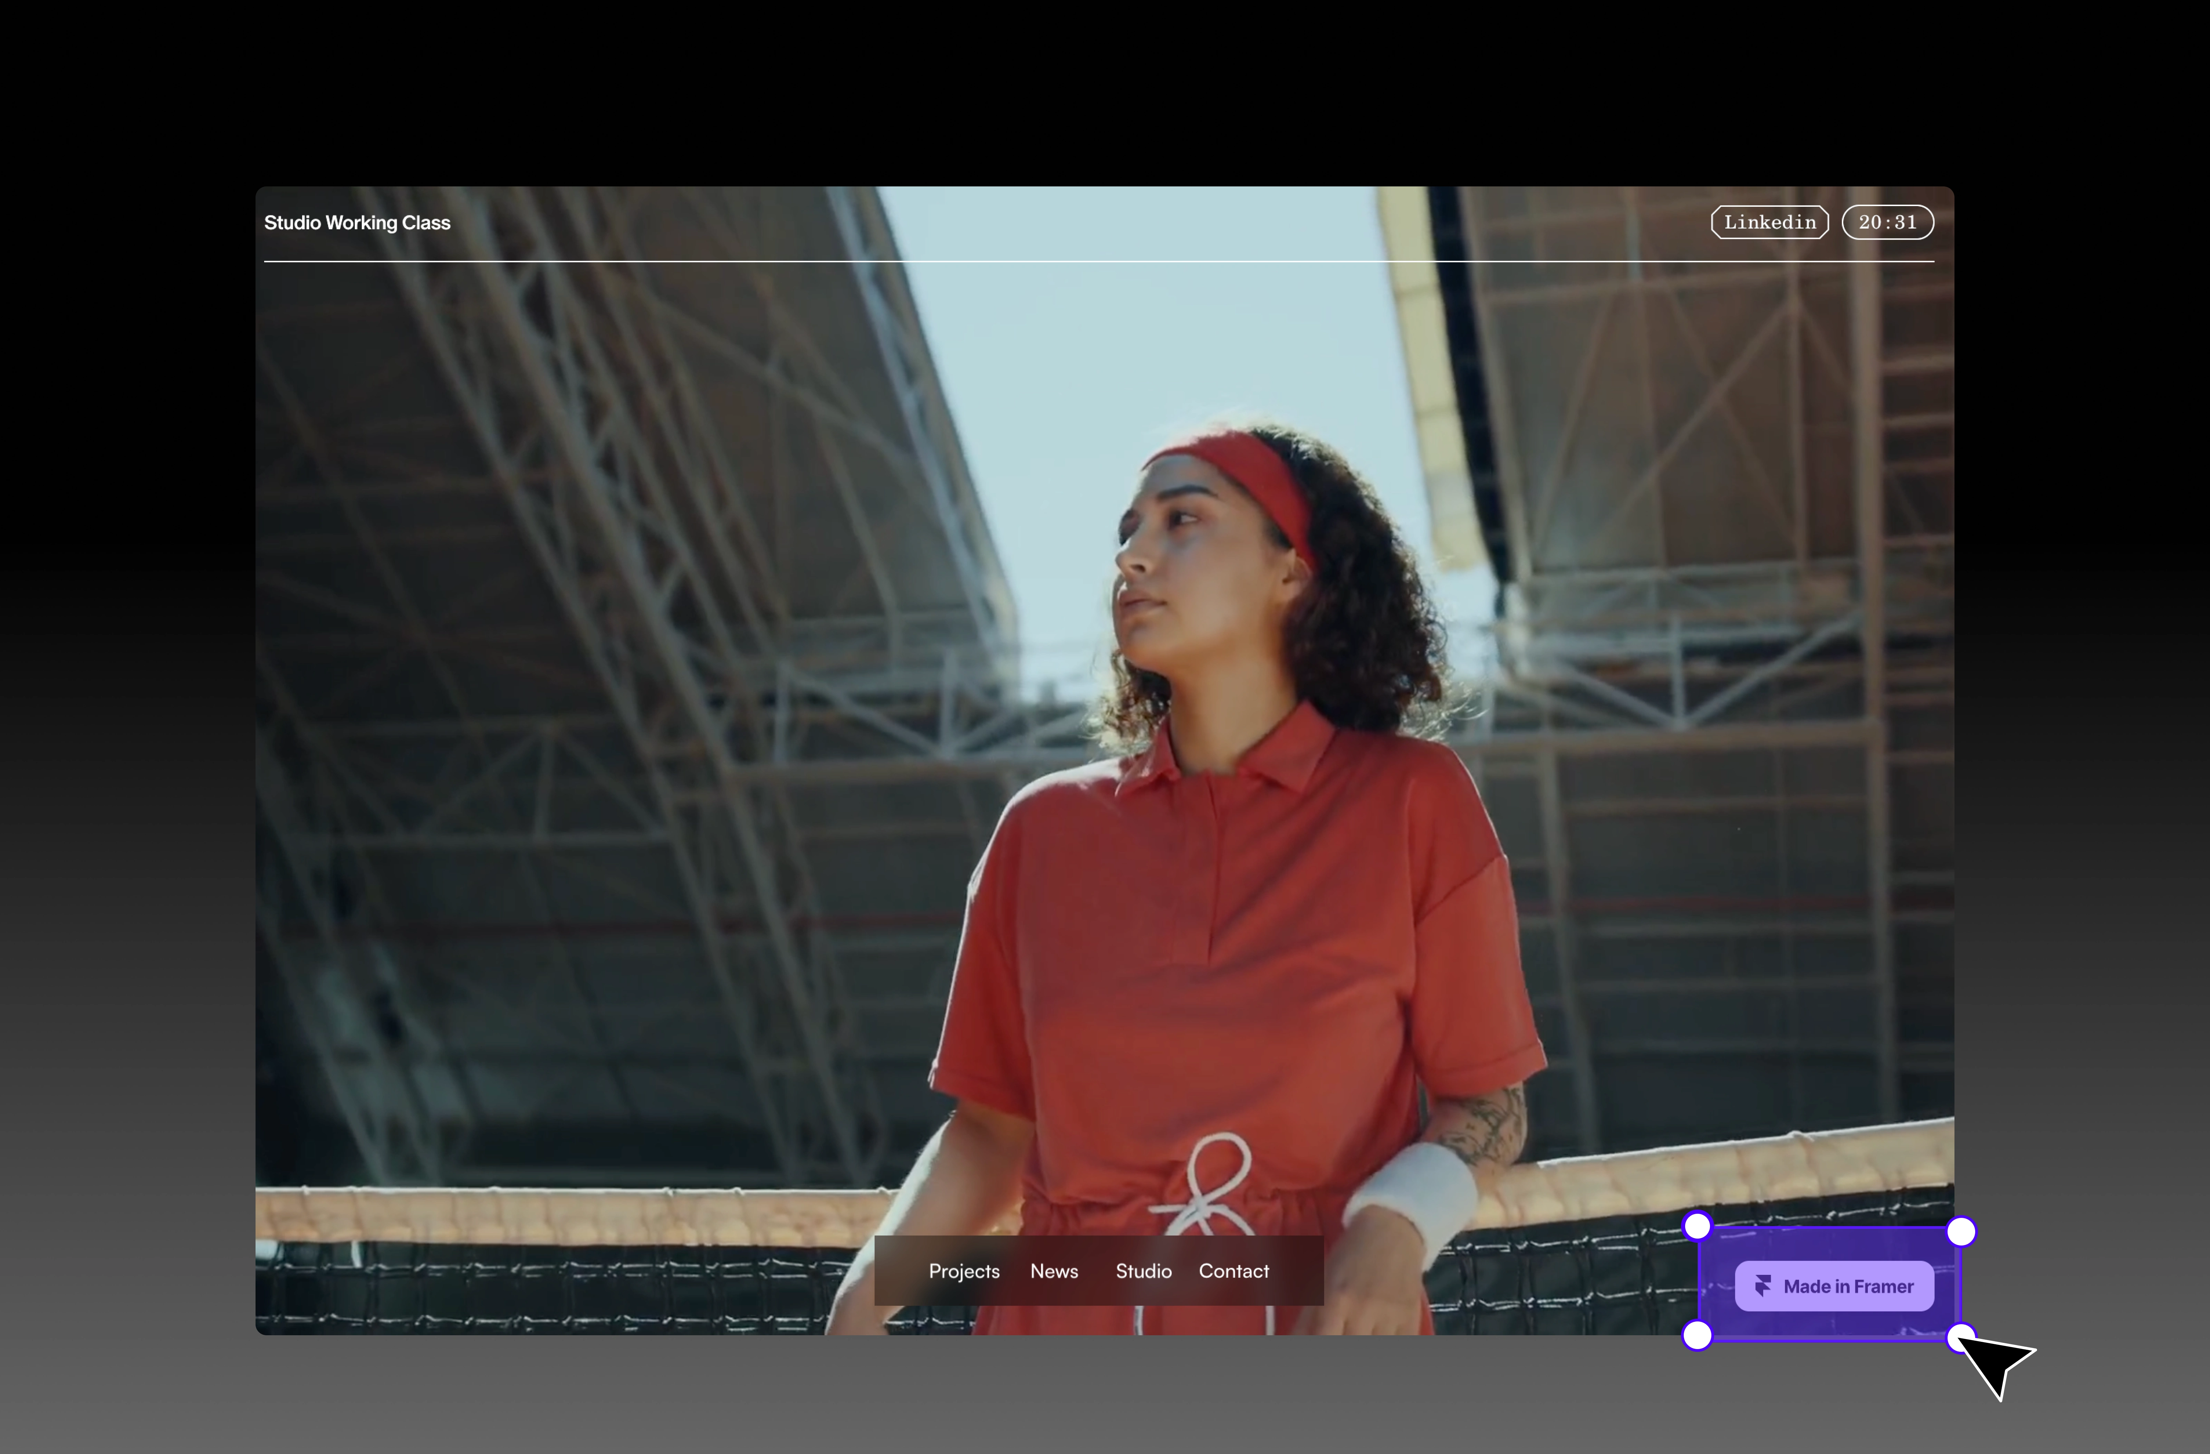This screenshot has width=2210, height=1454.
Task: Click the bottom-left selection resize handle
Action: coord(1698,1335)
